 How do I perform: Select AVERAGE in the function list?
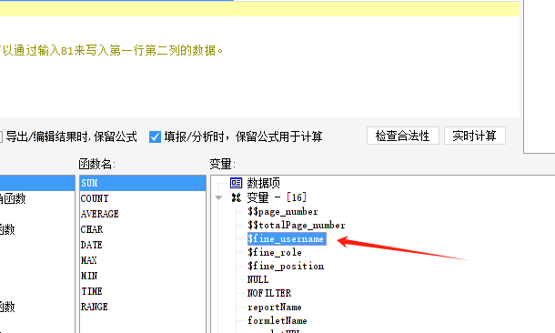pos(143,214)
